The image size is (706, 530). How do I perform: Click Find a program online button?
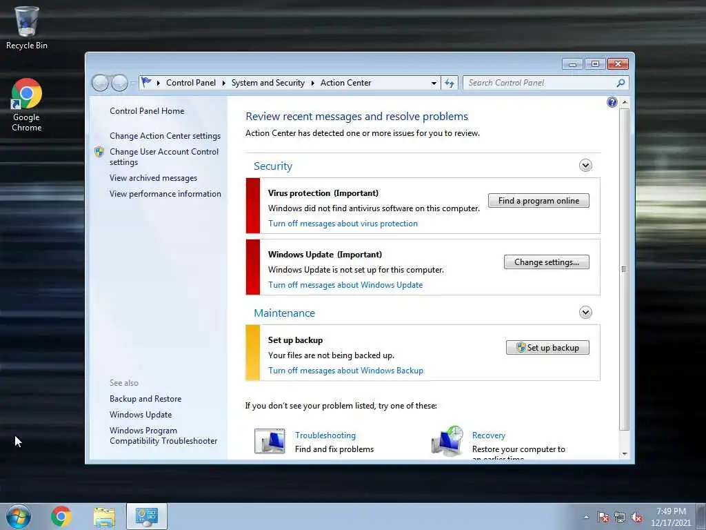pyautogui.click(x=538, y=201)
